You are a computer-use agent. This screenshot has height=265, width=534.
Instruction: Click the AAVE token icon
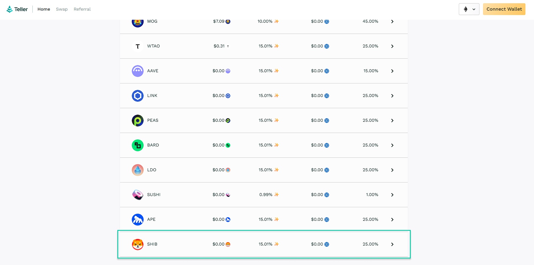coord(137,71)
